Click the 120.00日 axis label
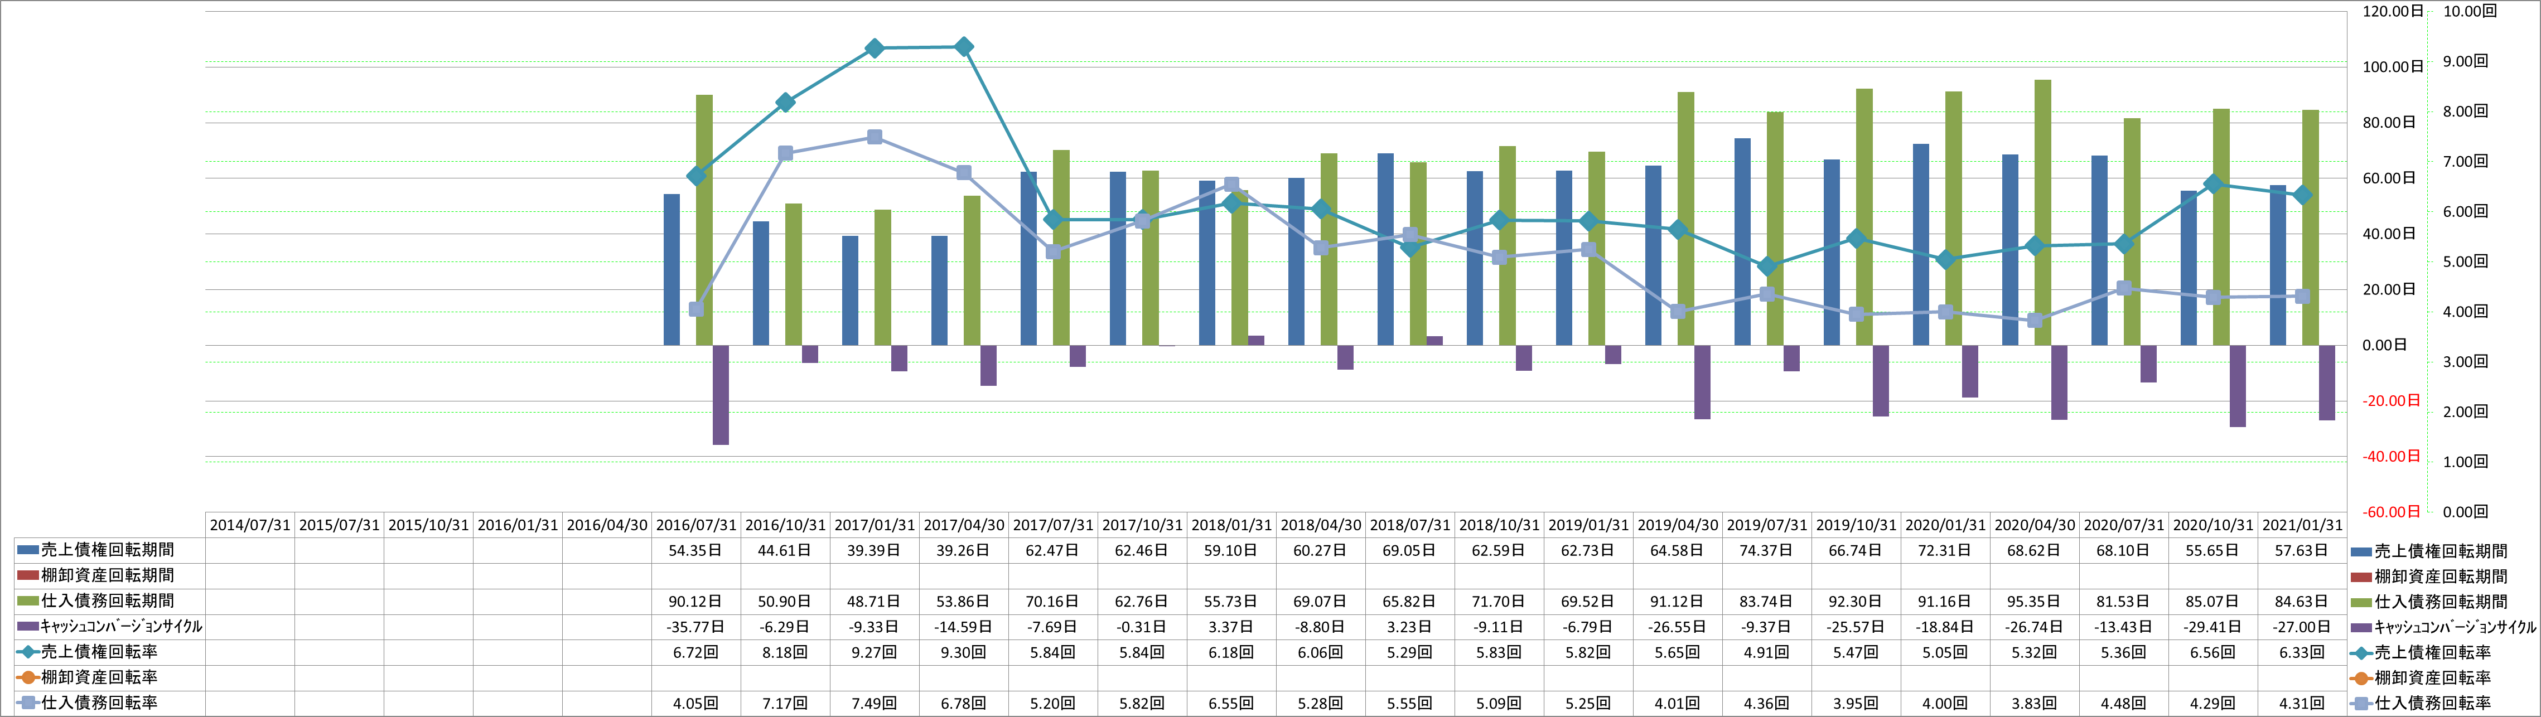The image size is (2541, 717). (2392, 11)
